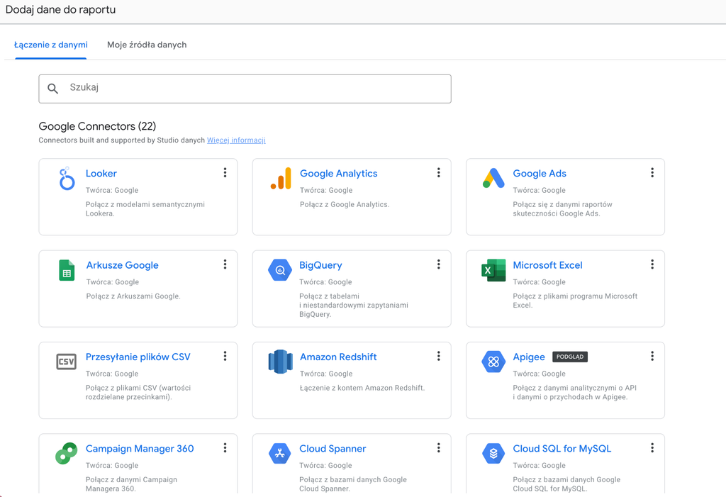Open the Looker connector title link
726x497 pixels.
tap(101, 174)
